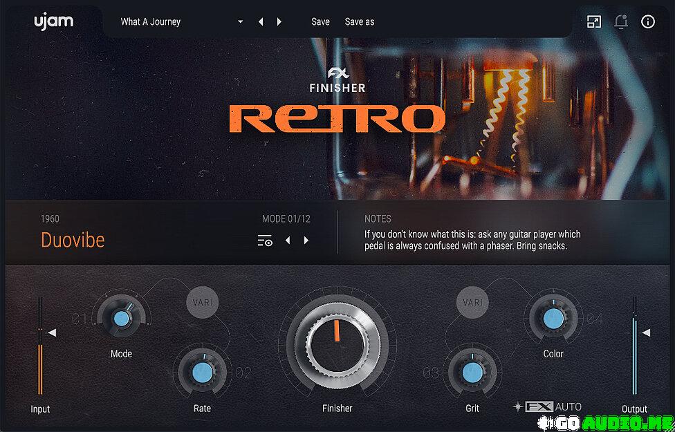675x432 pixels.
Task: Click the 1960 year label
Action: pos(50,218)
